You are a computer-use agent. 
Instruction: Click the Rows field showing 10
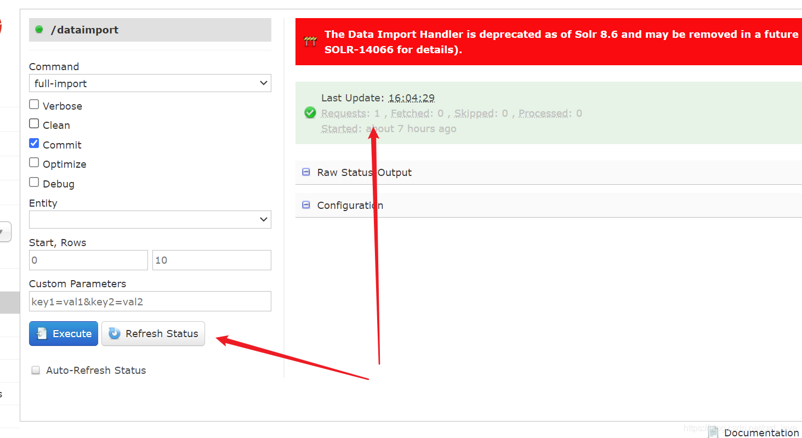coord(212,260)
